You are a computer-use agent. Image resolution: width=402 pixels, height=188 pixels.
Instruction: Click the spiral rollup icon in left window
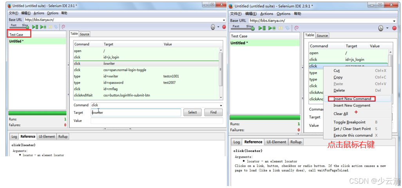coord(63,26)
